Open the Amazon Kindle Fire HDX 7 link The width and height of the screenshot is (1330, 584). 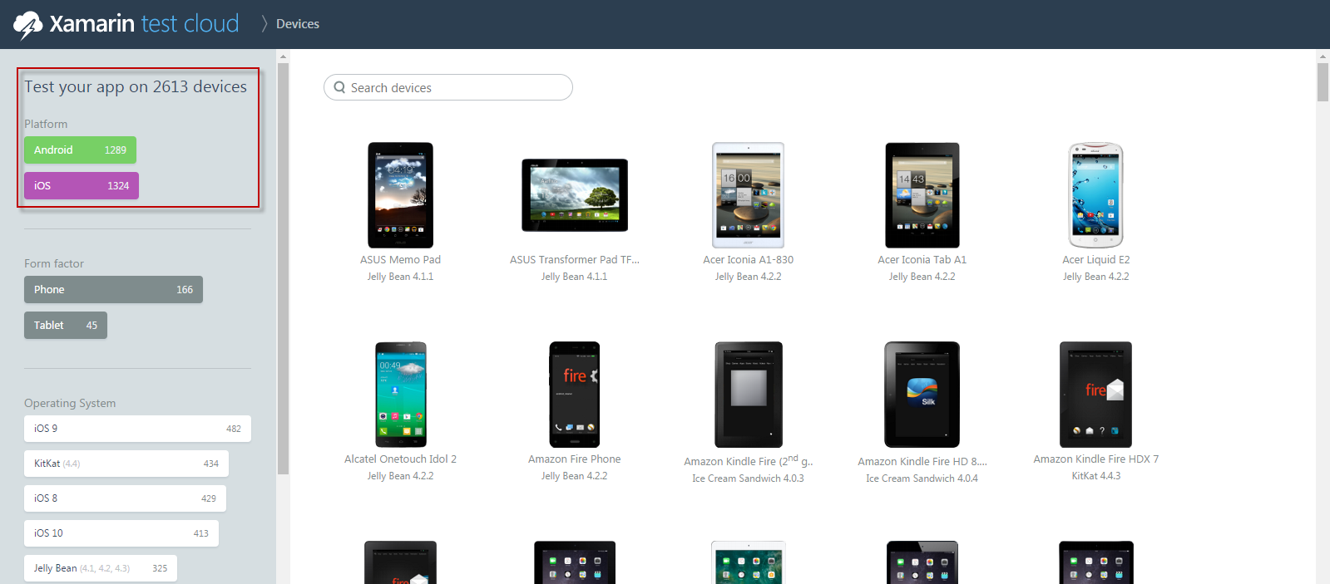[1095, 459]
